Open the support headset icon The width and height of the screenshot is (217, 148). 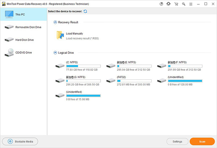[x=169, y=4]
